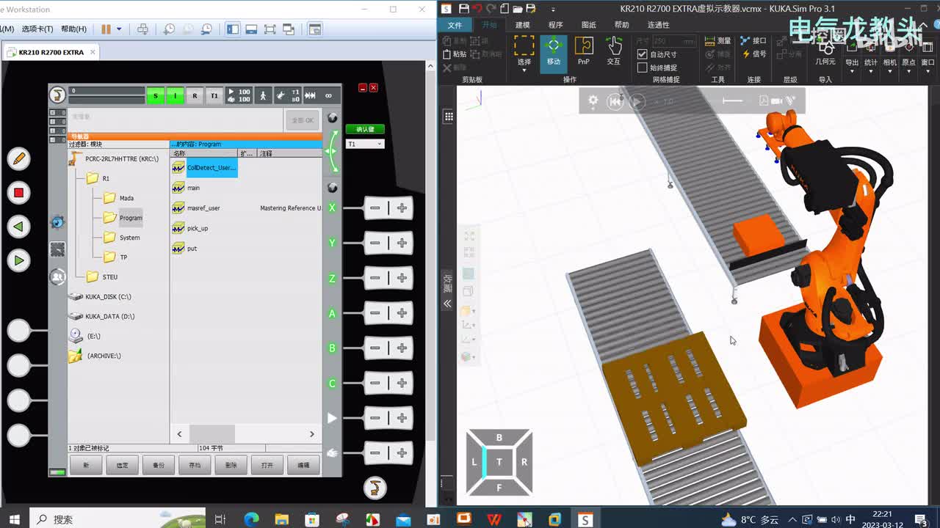Click the 打开 open softkey
The height and width of the screenshot is (528, 940).
[267, 465]
